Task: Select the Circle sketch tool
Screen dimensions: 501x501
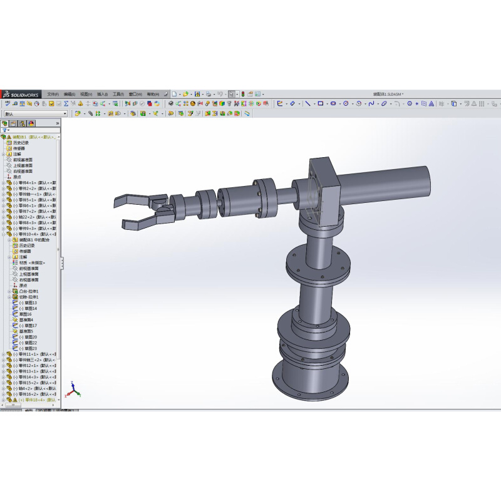Action: (x=346, y=103)
